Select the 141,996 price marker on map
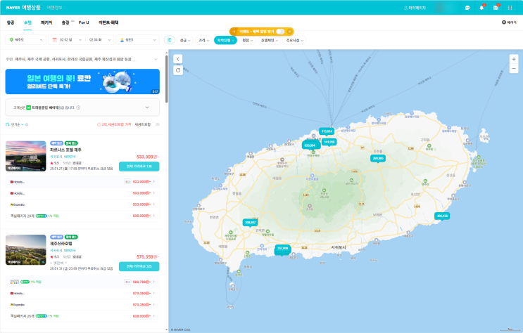Viewport: 523px width, 333px height. click(329, 142)
